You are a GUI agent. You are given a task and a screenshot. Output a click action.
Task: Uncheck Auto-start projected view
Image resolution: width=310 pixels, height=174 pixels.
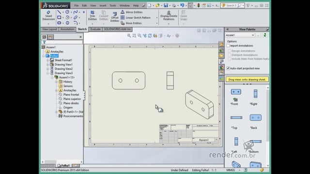tap(228, 68)
